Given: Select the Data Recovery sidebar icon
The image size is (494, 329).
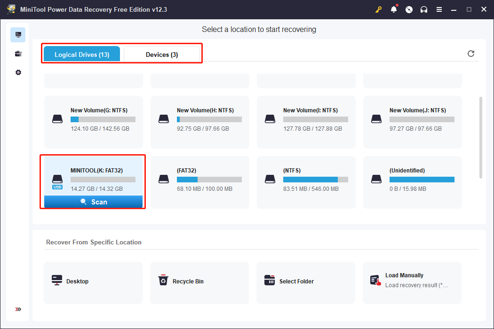Looking at the screenshot, I should (x=18, y=34).
